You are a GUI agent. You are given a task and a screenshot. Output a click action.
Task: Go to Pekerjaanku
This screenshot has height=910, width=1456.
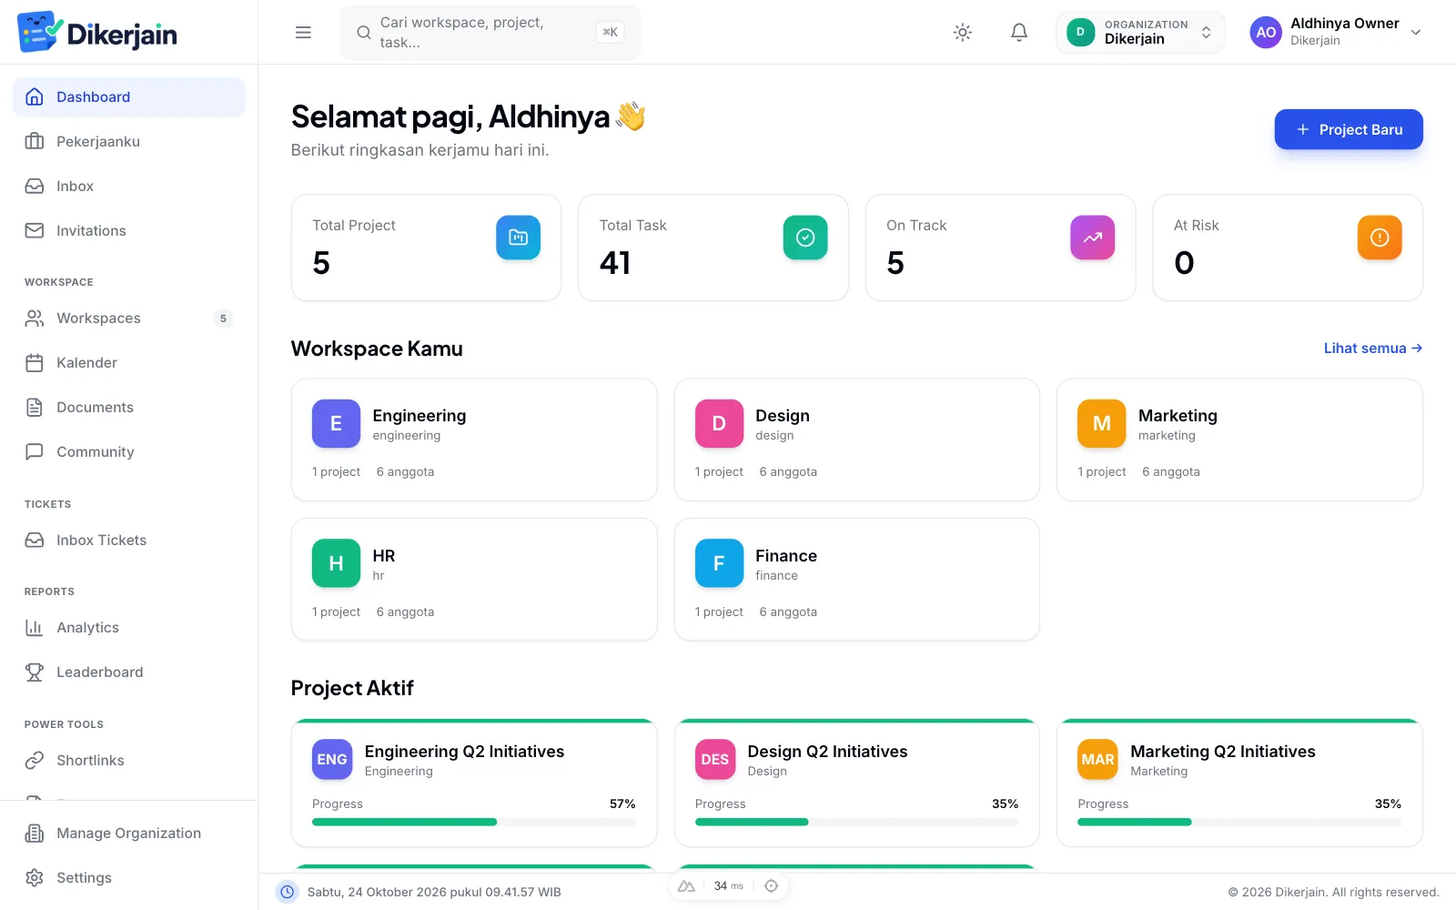129,142
